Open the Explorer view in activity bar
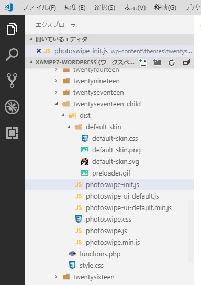 point(12,28)
